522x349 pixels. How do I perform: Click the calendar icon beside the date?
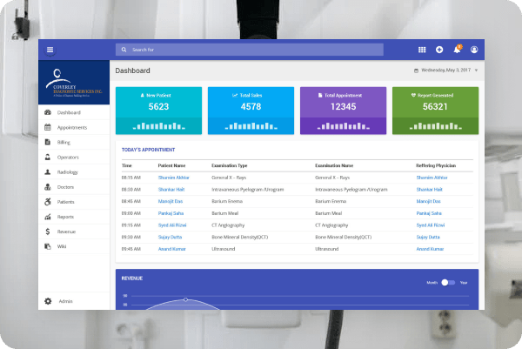416,70
